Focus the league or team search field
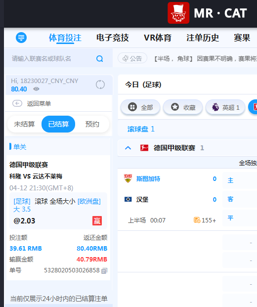Image resolution: width=257 pixels, height=307 pixels. pyautogui.click(x=53, y=58)
